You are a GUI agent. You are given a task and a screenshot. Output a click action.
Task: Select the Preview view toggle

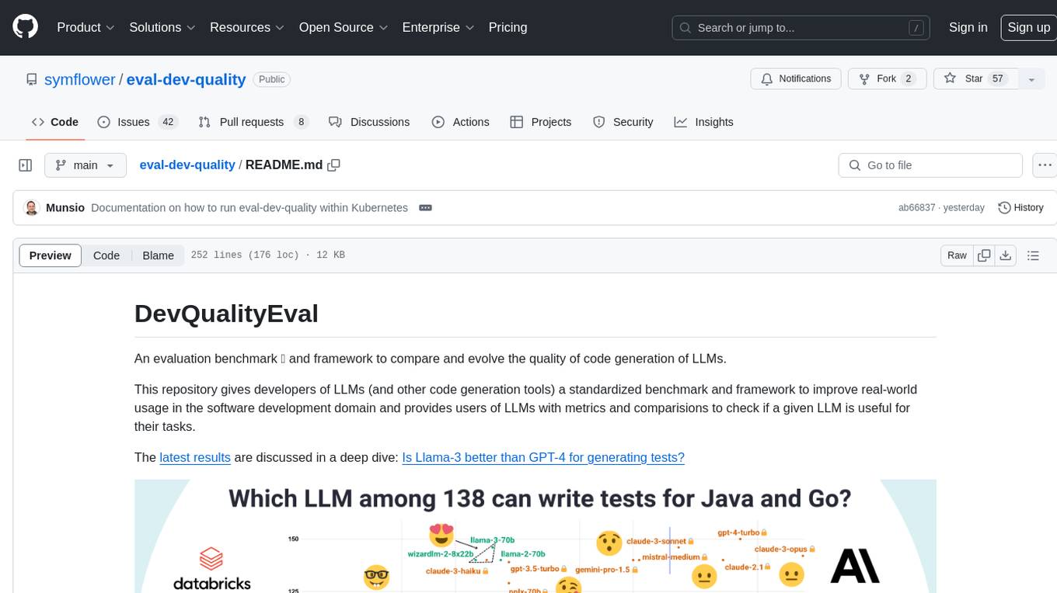51,255
